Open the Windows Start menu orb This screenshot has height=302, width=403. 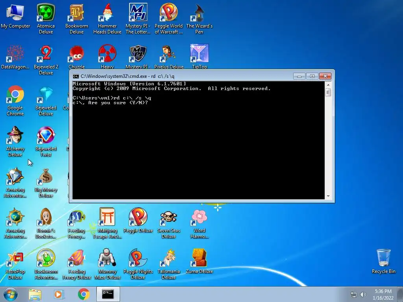pos(11,294)
